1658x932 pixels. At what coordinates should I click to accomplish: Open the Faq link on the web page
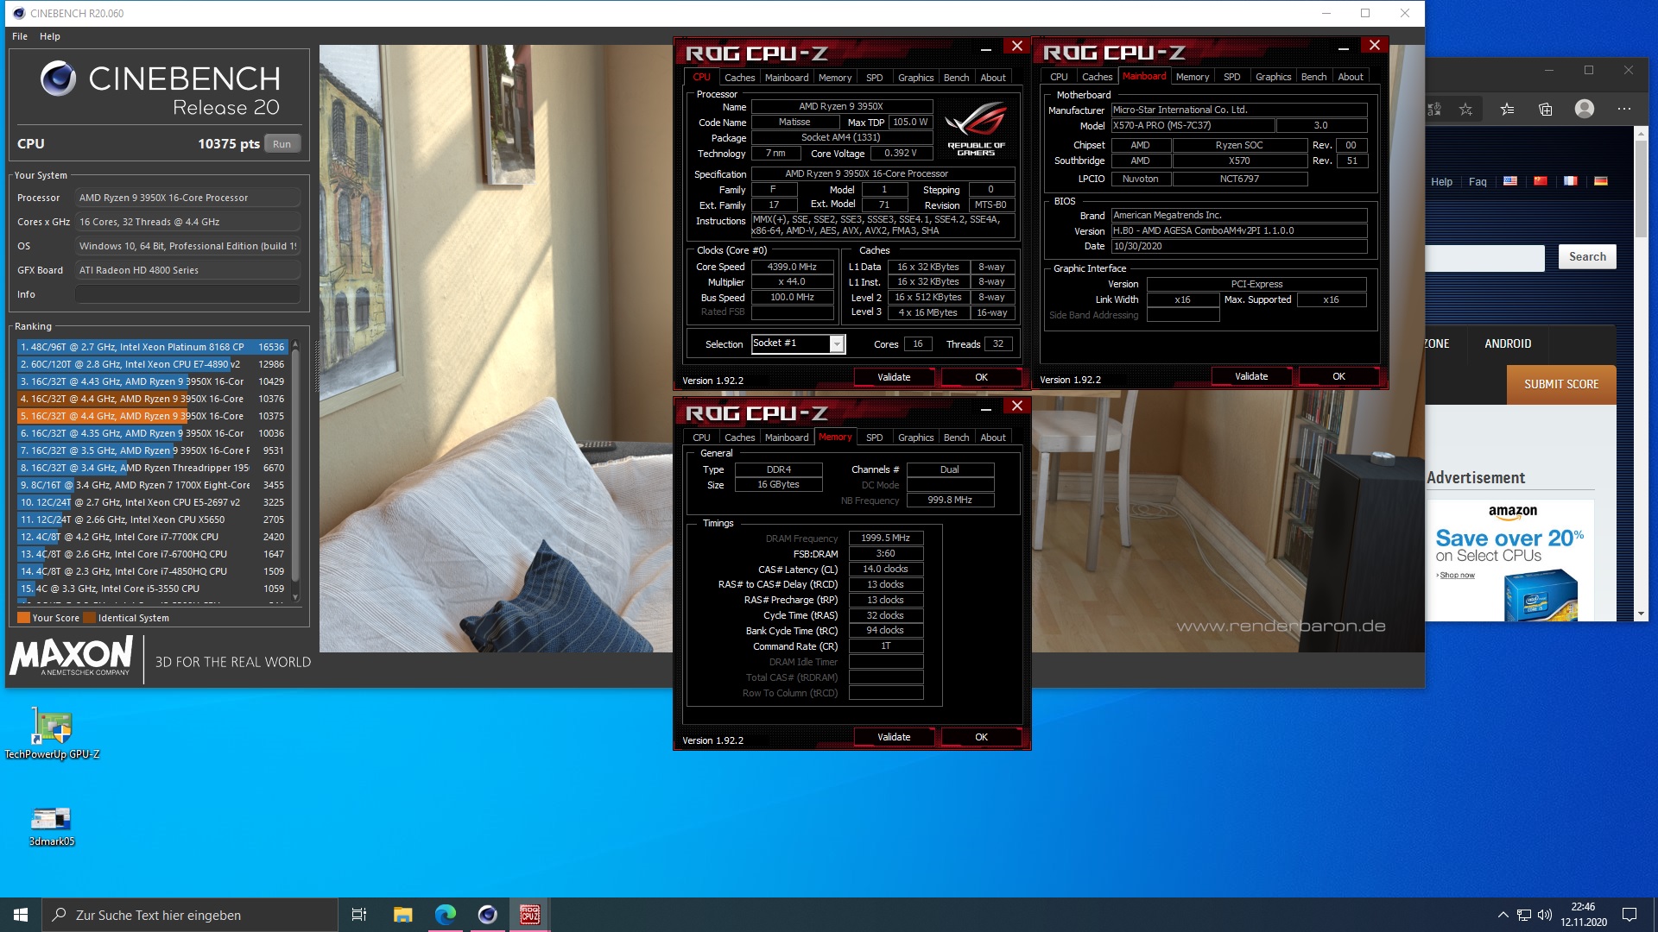[x=1478, y=182]
